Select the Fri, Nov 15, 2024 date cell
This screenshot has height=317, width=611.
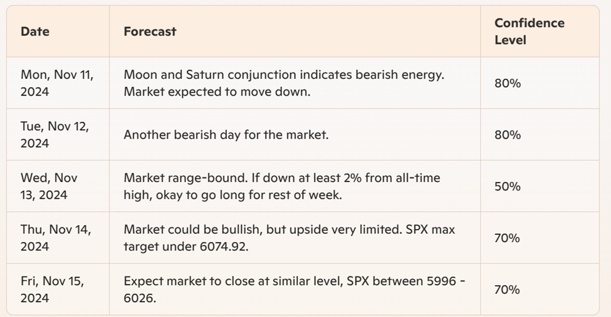53,289
